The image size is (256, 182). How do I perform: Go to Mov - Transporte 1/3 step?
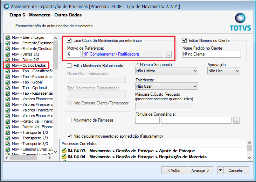tap(30, 132)
